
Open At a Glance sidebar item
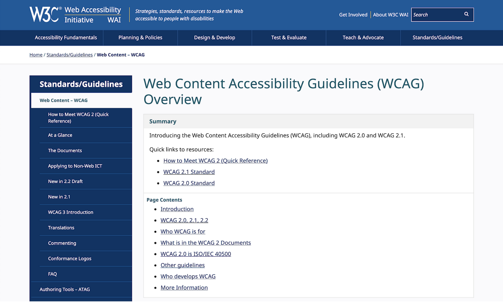[x=86, y=135]
